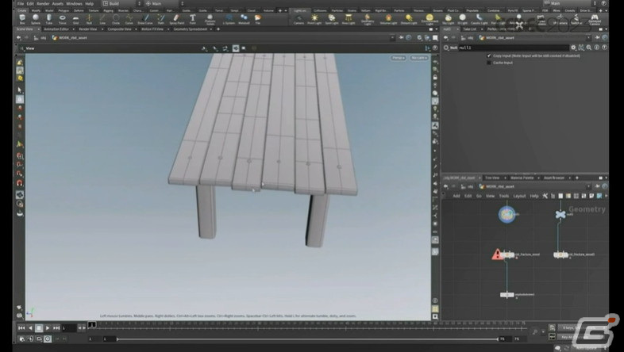This screenshot has height=352, width=624.
Task: Open the Take List tab
Action: point(470,29)
